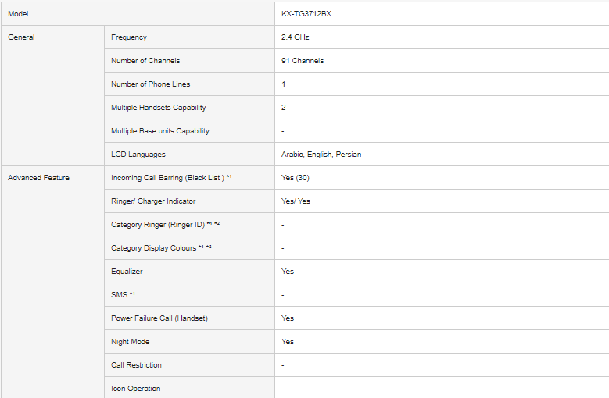
Task: Click Multiple Base units Capability label
Action: point(160,131)
